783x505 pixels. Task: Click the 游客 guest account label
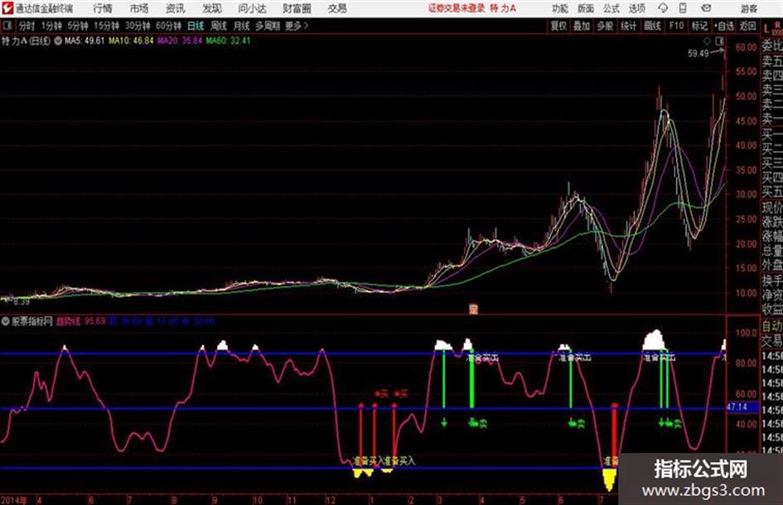[x=749, y=8]
